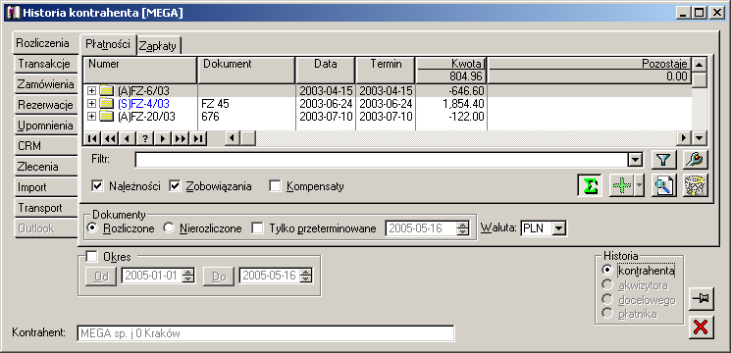Enable Tylko przeterminowane checkbox

pos(257,228)
